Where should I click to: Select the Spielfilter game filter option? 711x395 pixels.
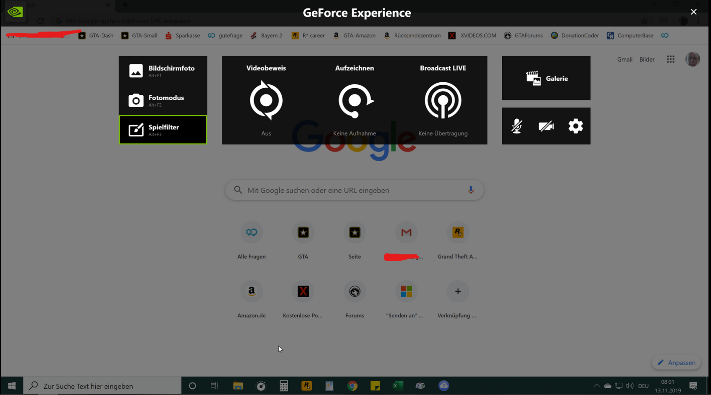163,130
